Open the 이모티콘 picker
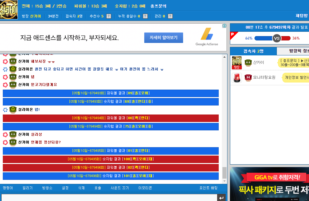 coord(145,188)
